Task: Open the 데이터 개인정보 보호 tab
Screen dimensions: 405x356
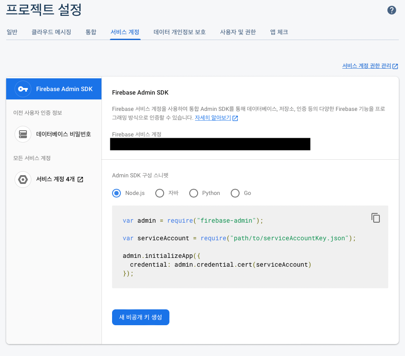Action: 180,32
